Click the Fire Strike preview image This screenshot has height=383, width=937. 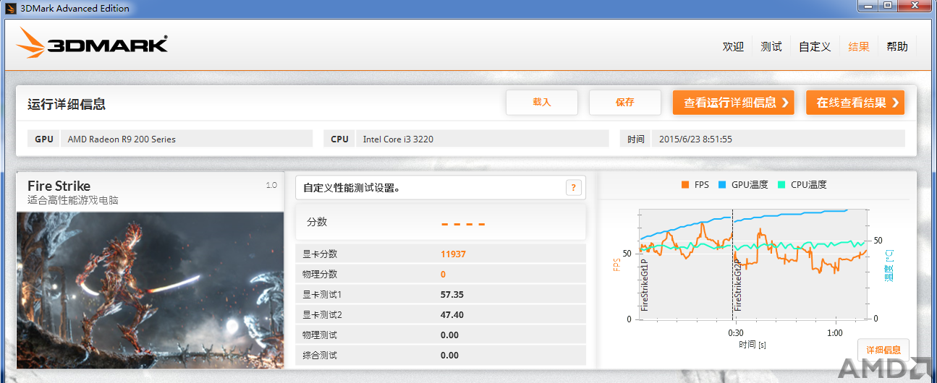pyautogui.click(x=150, y=289)
